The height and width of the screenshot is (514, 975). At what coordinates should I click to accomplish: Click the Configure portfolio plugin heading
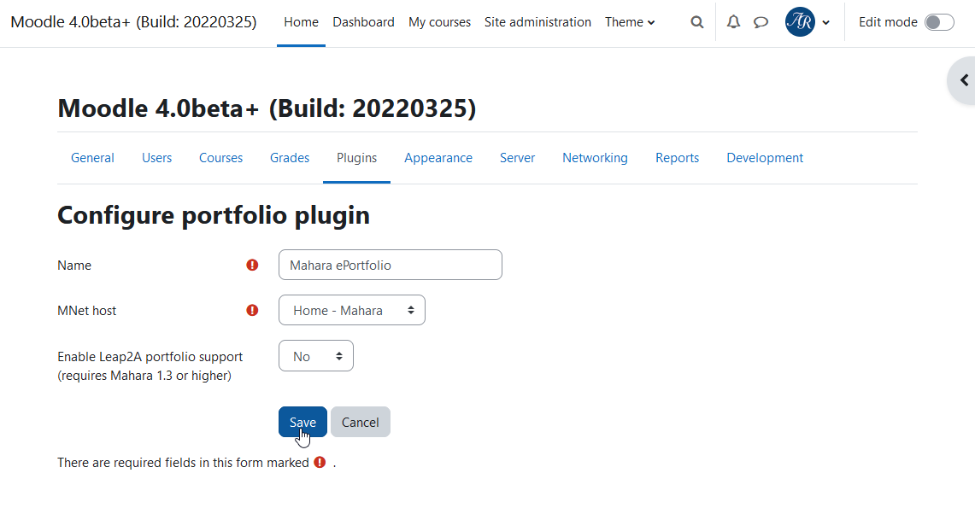(x=214, y=215)
